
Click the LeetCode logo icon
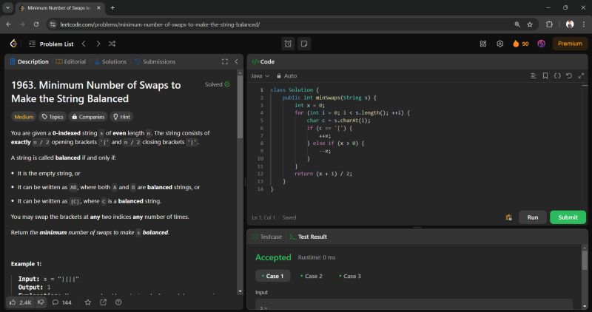(13, 44)
